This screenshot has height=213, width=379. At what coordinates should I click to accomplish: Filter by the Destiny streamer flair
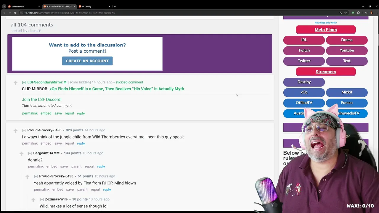304,82
